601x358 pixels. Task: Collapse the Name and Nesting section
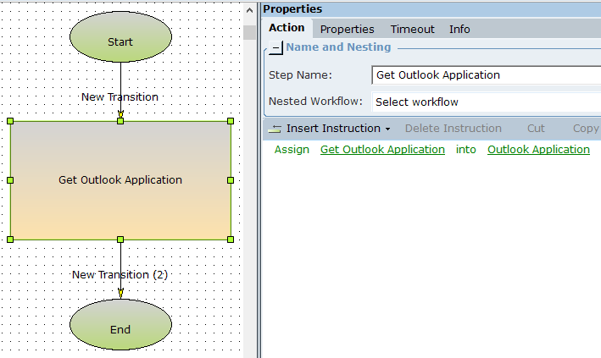coord(276,48)
